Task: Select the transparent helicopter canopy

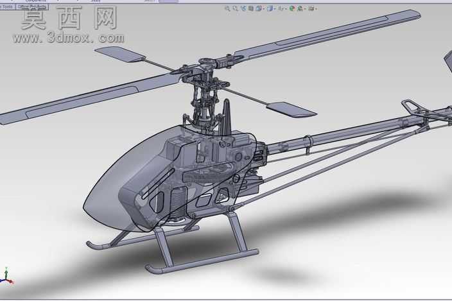Action: point(116,184)
